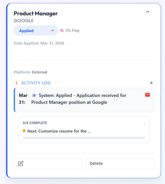
Task: Click the ACTIVITY LOG heading
Action: (x=36, y=83)
